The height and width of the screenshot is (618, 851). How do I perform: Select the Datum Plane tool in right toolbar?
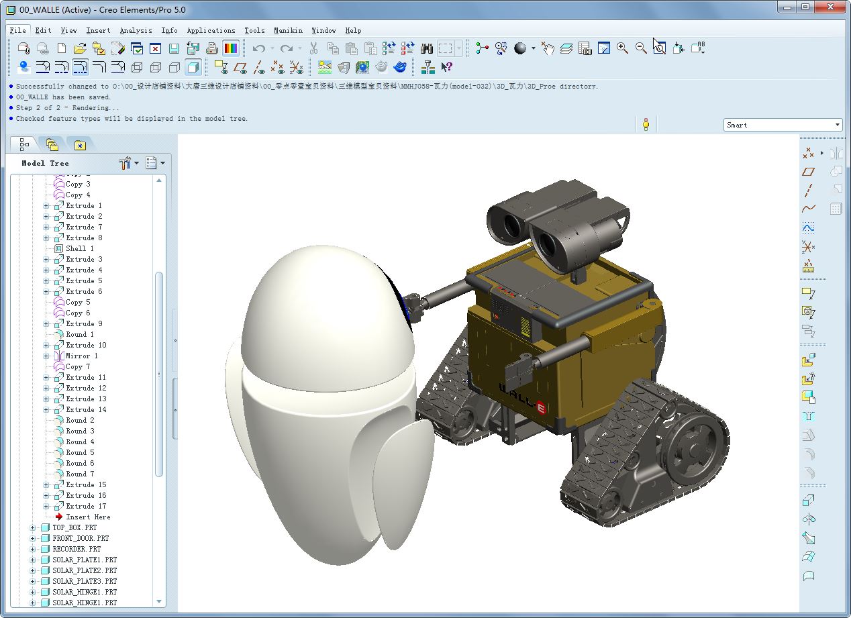tap(809, 172)
